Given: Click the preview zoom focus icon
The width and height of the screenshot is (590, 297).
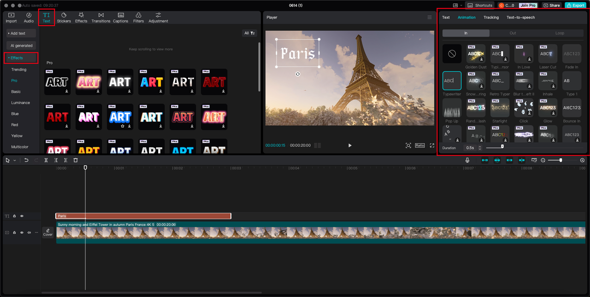Looking at the screenshot, I should click(x=408, y=146).
